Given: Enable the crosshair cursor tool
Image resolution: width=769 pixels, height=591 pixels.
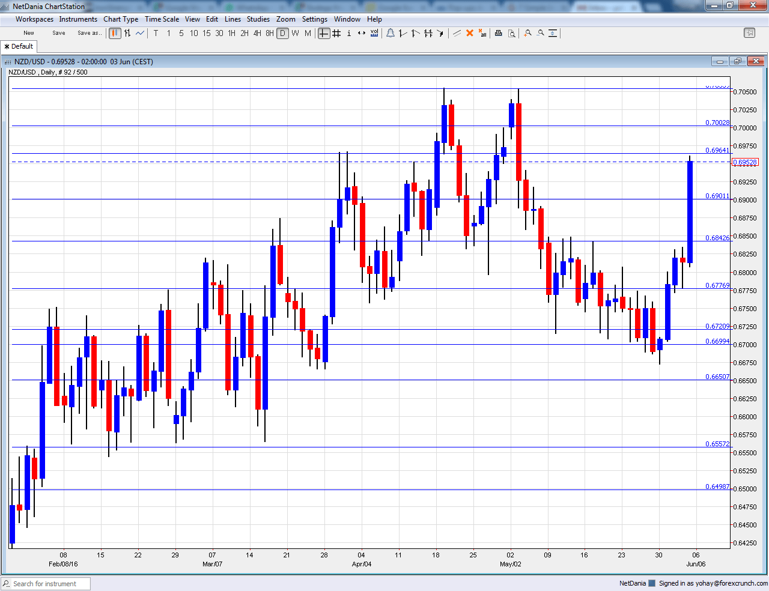Looking at the screenshot, I should pyautogui.click(x=323, y=33).
